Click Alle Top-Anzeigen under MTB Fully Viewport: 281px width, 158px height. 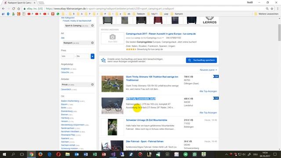pos(208,112)
